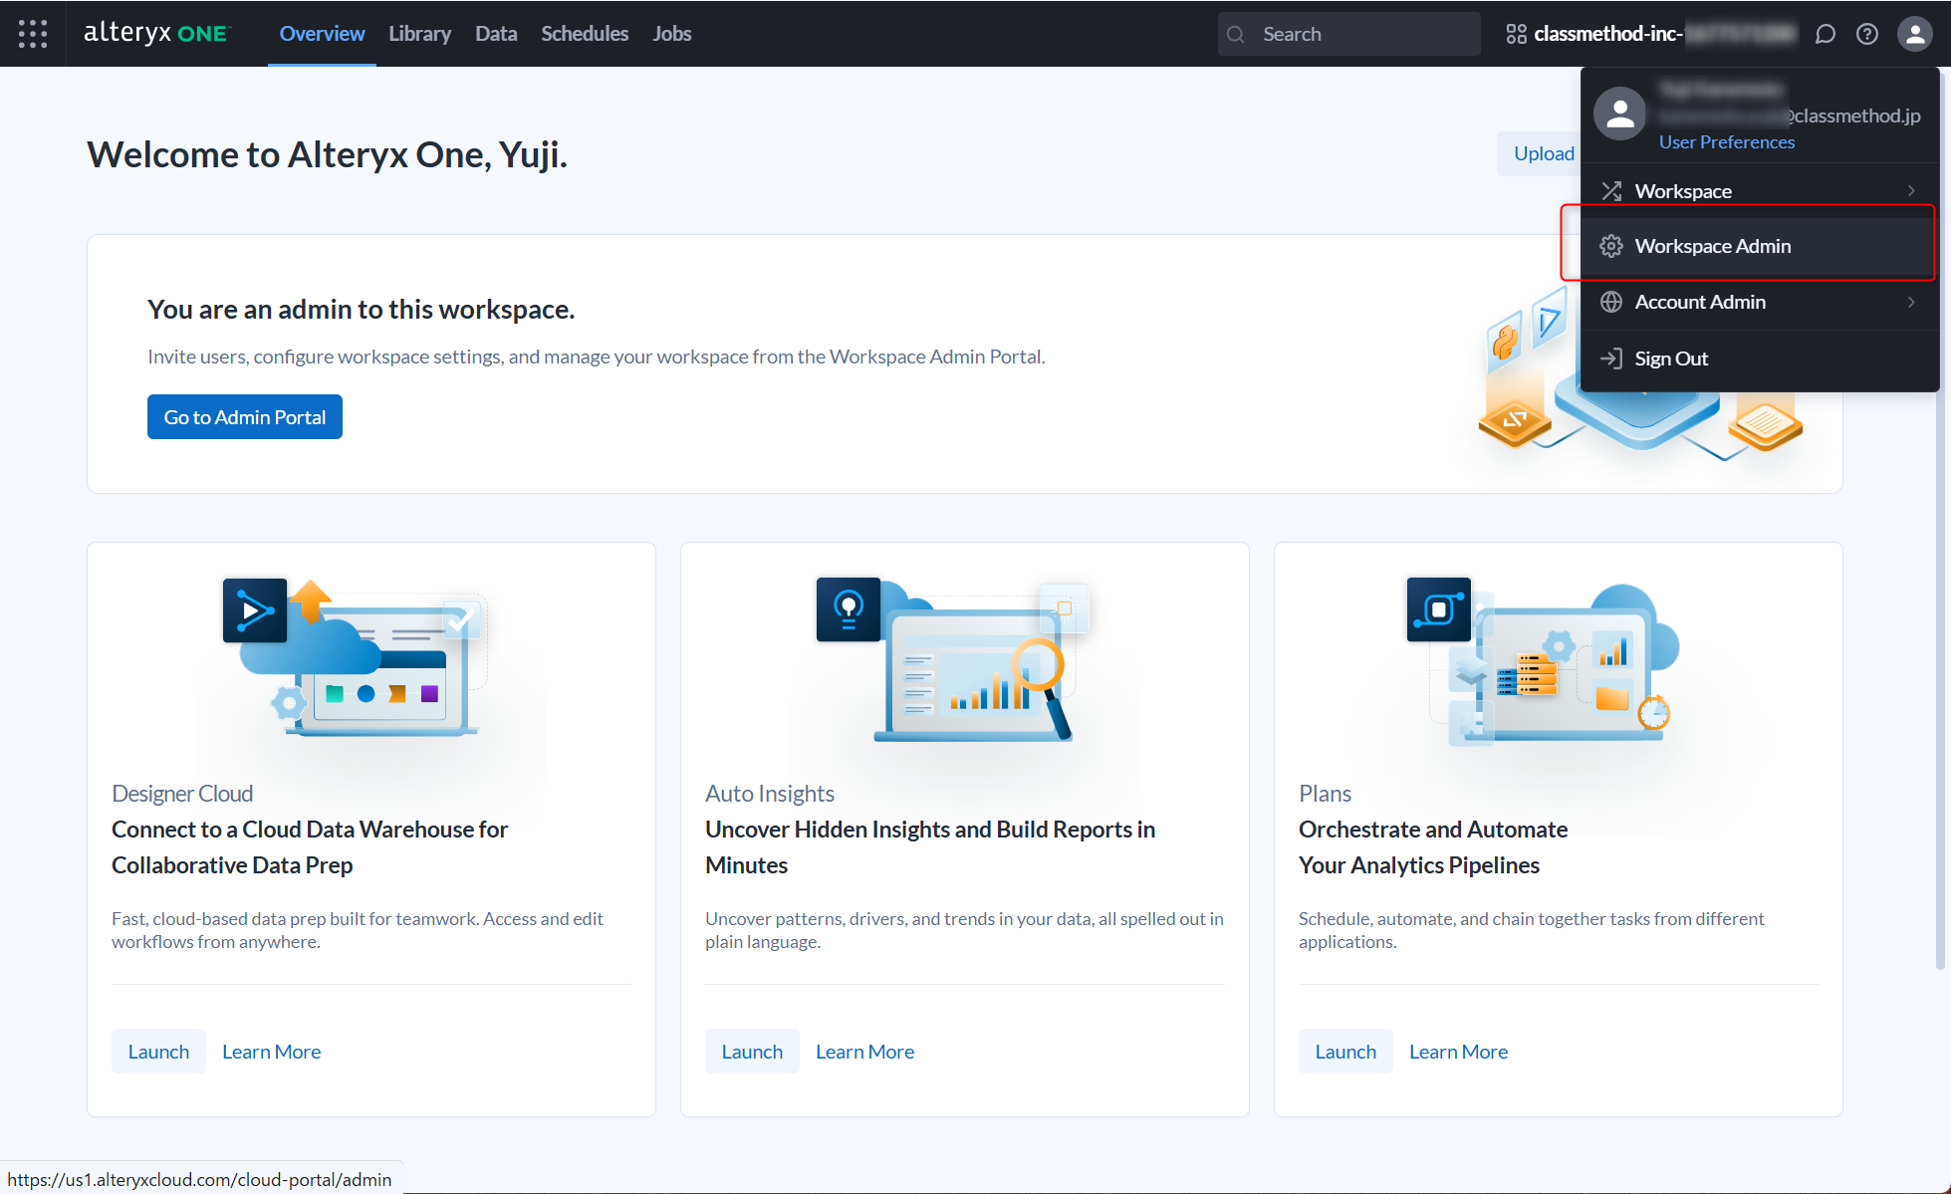1951x1194 pixels.
Task: Go to the Schedules tab
Action: [585, 34]
